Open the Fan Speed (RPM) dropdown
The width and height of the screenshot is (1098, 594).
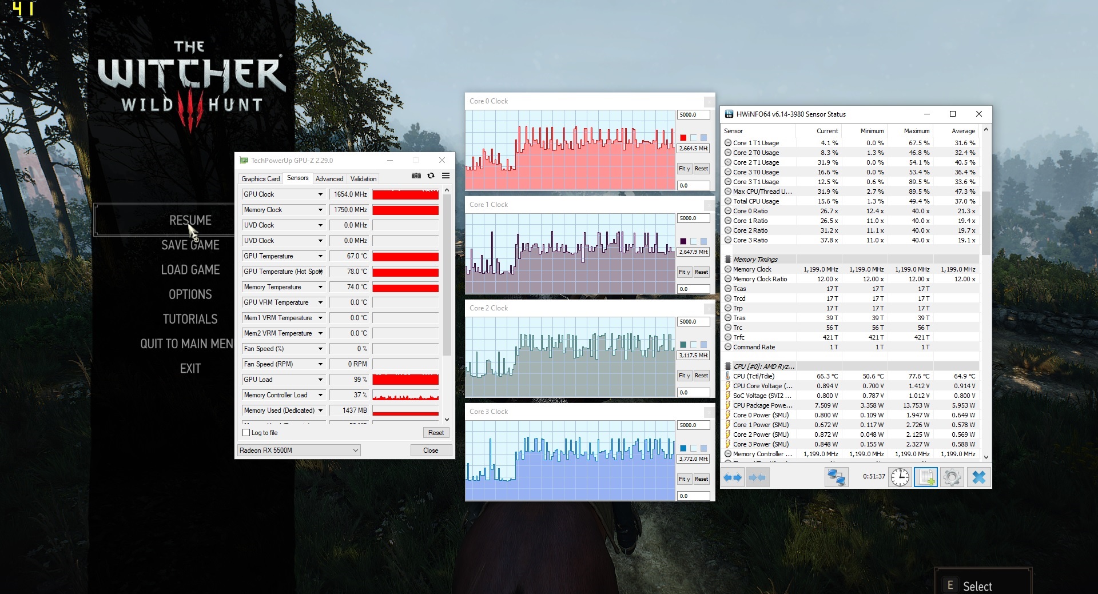tap(320, 364)
